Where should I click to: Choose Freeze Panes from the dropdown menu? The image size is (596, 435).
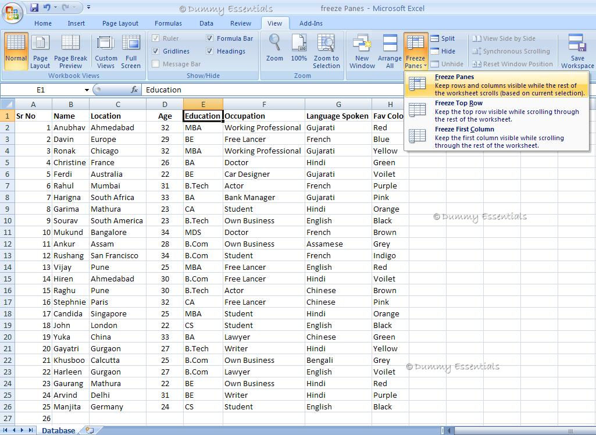[x=497, y=85]
